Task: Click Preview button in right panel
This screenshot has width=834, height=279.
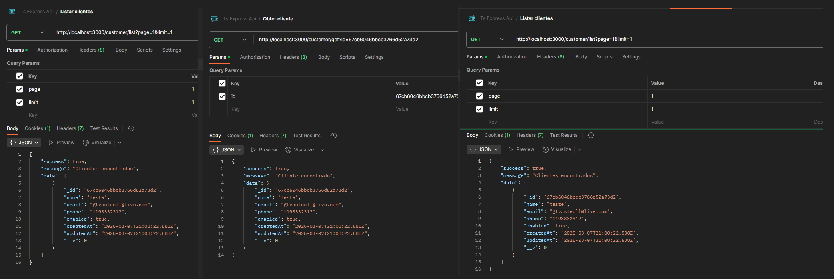Action: click(521, 149)
